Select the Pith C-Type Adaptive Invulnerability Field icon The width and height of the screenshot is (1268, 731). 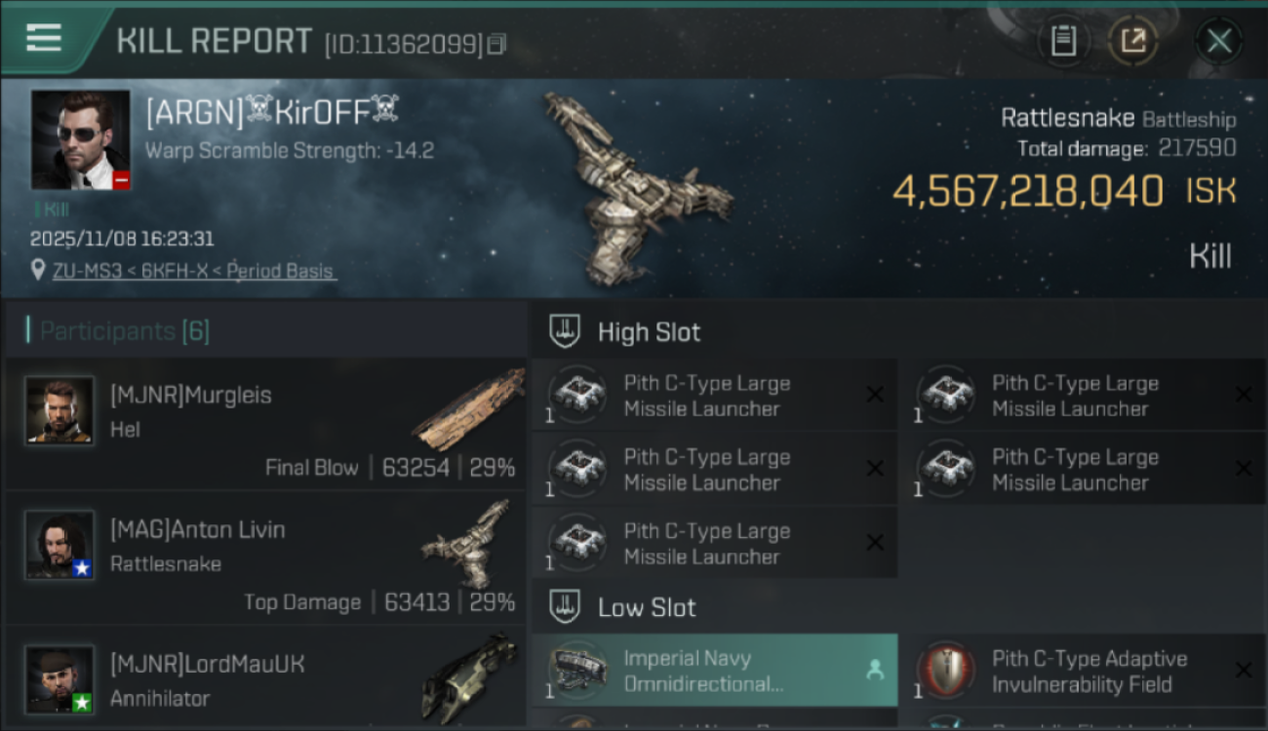(945, 671)
